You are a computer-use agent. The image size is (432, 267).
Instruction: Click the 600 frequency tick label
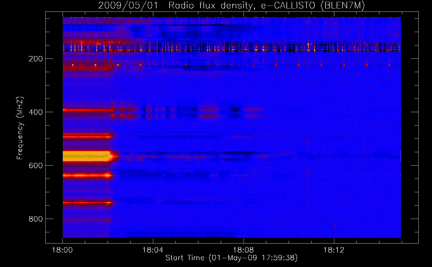(36, 166)
